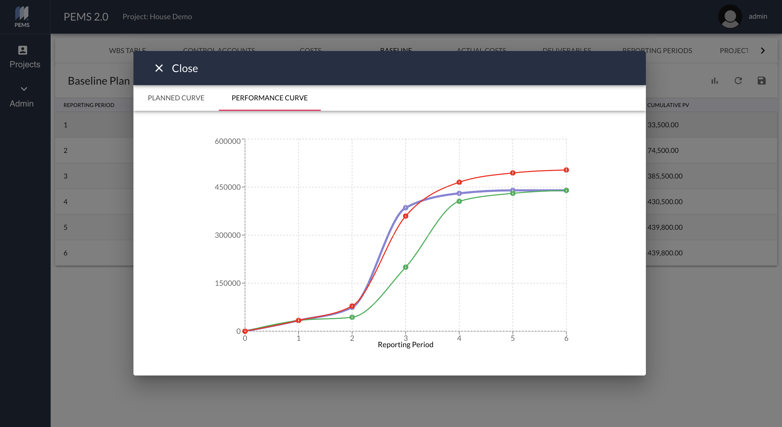
Task: Click the refresh icon in Baseline Plan
Action: coord(738,81)
